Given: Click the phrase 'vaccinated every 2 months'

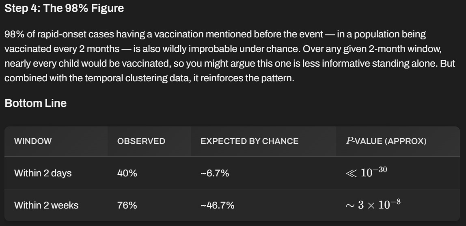Looking at the screenshot, I should pos(62,49).
